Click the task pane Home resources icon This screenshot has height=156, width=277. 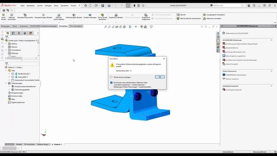(x=218, y=33)
